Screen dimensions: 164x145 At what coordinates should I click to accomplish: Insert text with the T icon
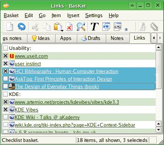pyautogui.click(x=94, y=27)
